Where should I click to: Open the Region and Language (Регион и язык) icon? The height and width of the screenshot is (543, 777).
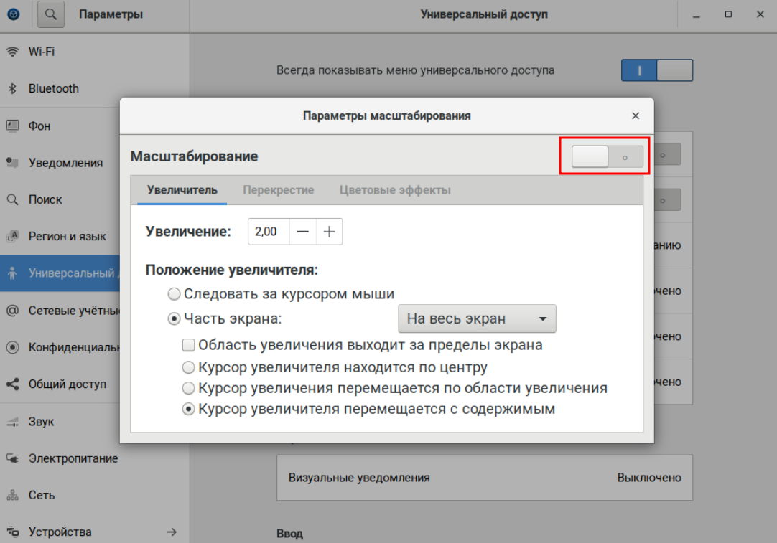tap(12, 236)
